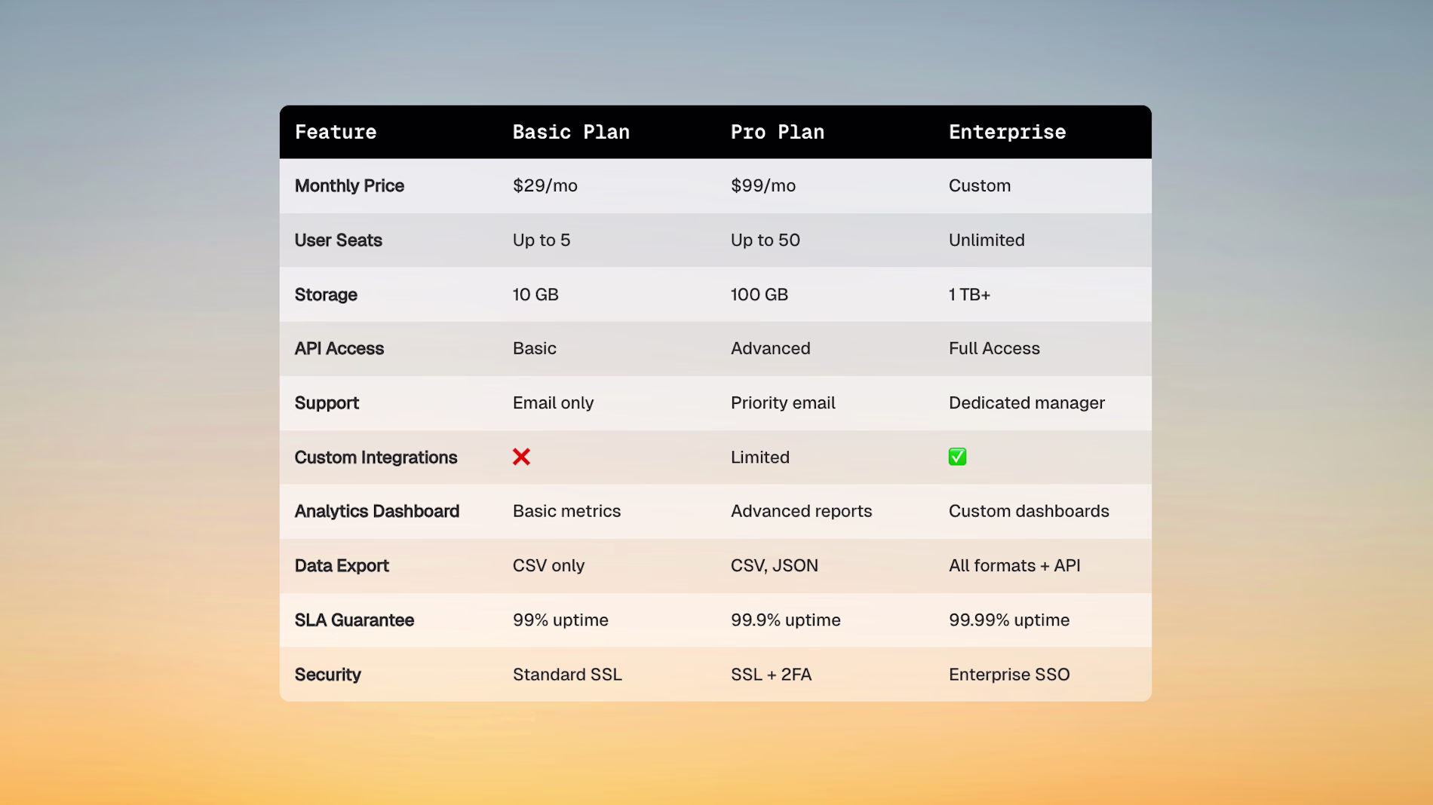Select the Unlimited user seats cell
The image size is (1433, 805).
pos(987,240)
